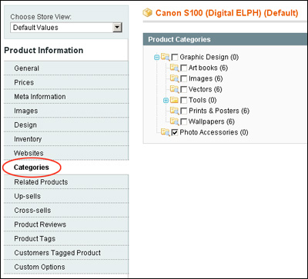Click the folder icon beside Vectors
308x279 pixels.
pos(174,89)
